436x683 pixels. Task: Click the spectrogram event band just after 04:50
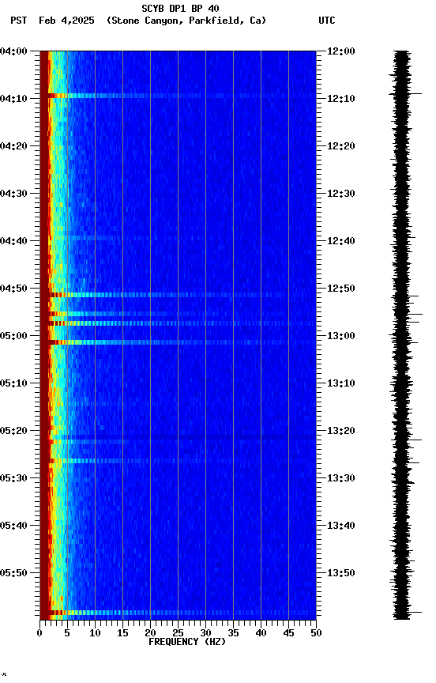(178, 295)
